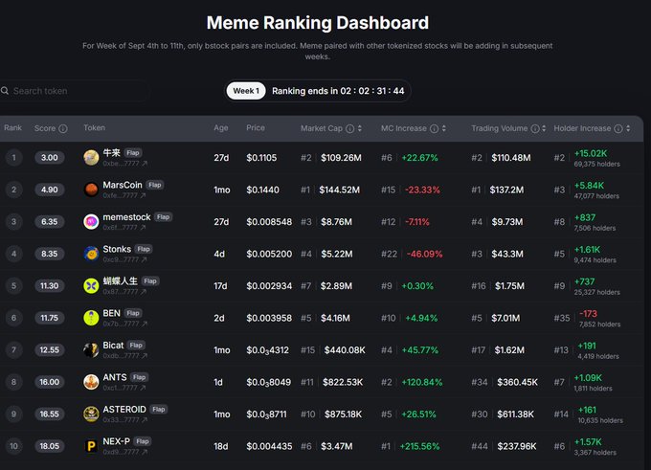
Task: Sort by Market Cap arrows
Action: (360, 128)
